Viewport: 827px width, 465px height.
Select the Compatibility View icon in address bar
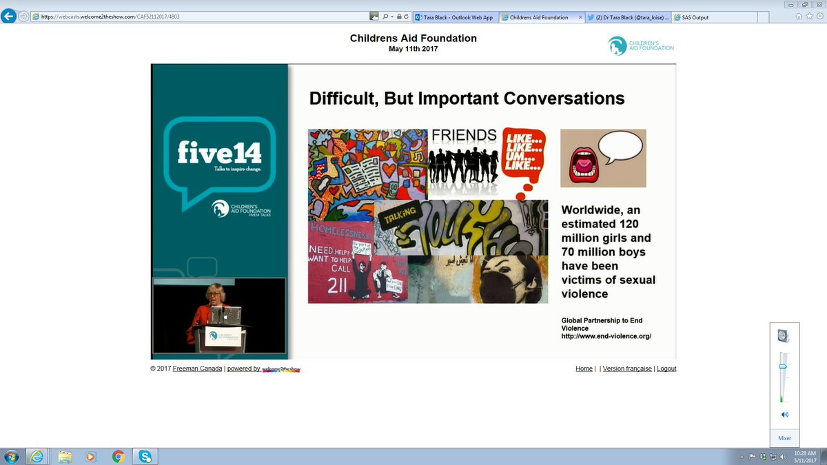(x=374, y=17)
